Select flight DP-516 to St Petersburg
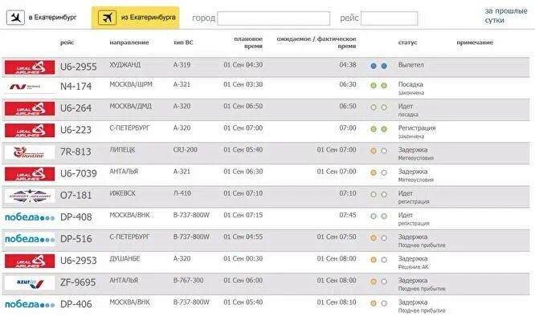The height and width of the screenshot is (316, 535). (265, 241)
